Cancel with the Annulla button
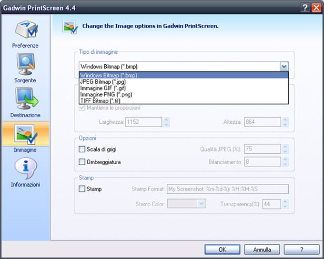This screenshot has height=259, width=324. tap(262, 249)
